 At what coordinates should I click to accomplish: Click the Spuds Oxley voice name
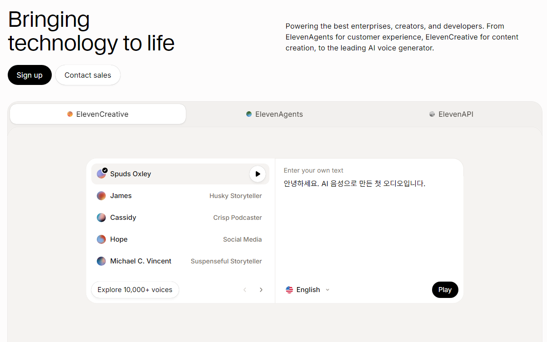pyautogui.click(x=131, y=174)
